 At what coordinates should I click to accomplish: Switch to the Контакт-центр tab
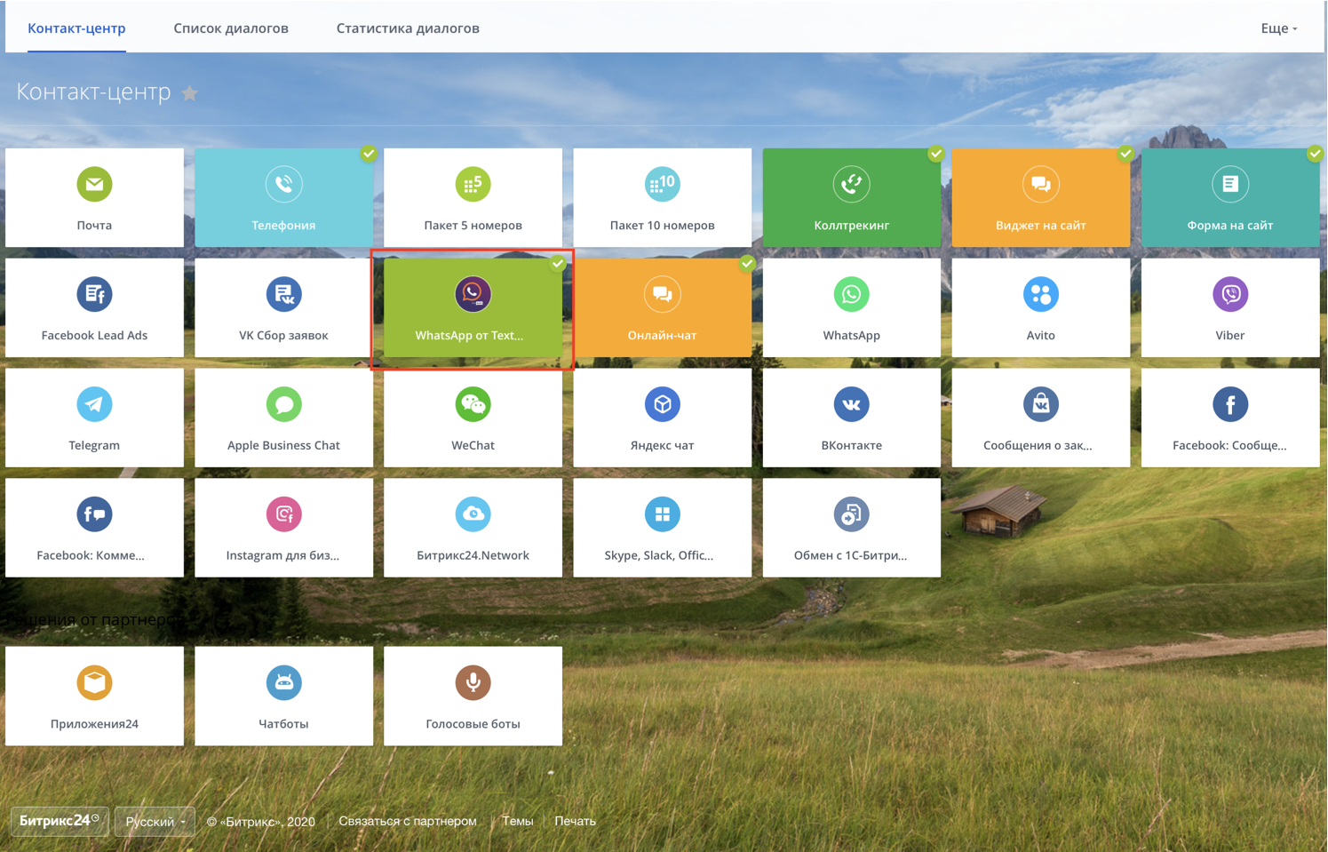(x=76, y=28)
